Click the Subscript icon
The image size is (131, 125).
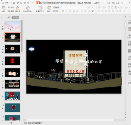[85, 11]
